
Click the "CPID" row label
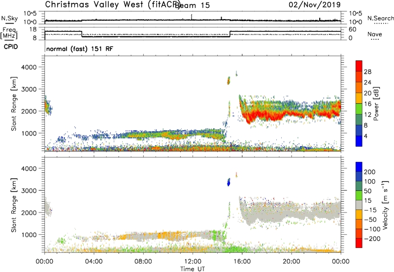point(11,47)
